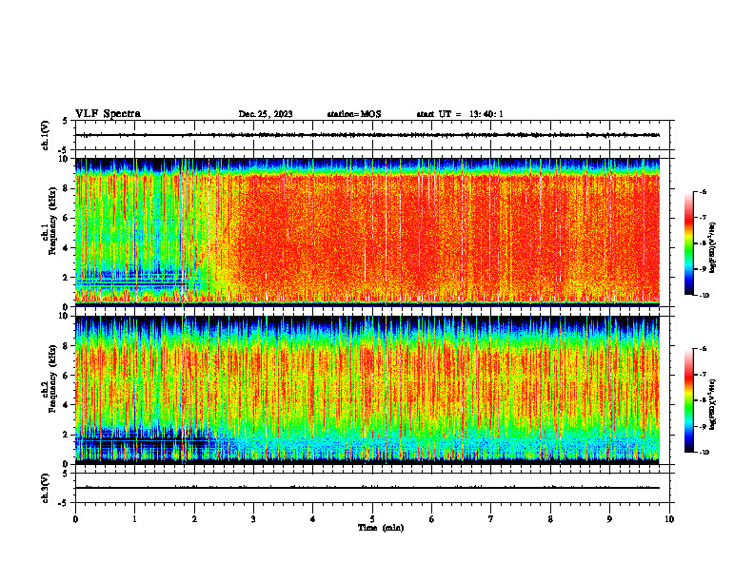
Task: Click the ch.1 spectrogram panel
Action: tap(367, 232)
